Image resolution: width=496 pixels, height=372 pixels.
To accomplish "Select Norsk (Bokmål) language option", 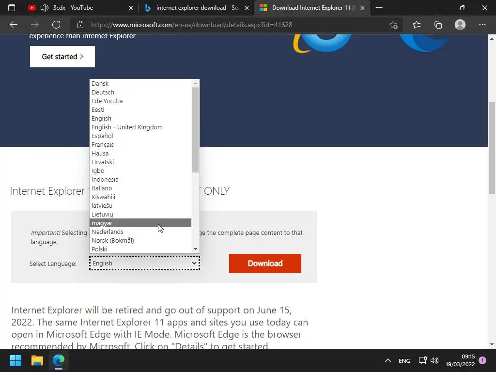I will coord(140,240).
